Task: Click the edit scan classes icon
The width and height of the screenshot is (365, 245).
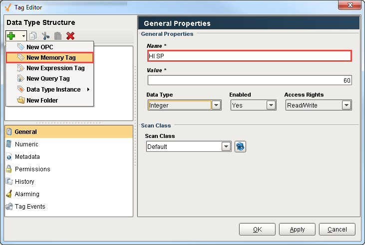Action: [x=240, y=147]
